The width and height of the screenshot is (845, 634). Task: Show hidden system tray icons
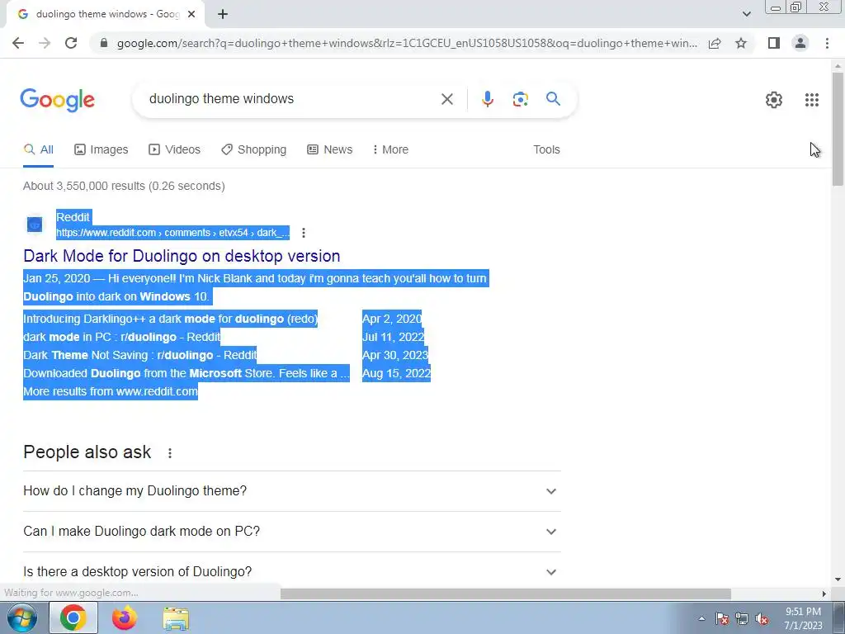point(701,618)
